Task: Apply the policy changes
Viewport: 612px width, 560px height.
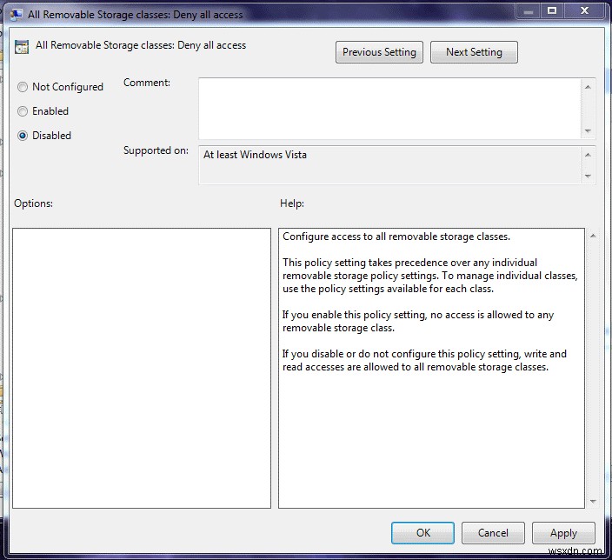Action: [563, 533]
